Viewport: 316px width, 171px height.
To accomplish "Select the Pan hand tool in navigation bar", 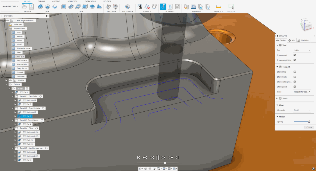I will (x=150, y=169).
